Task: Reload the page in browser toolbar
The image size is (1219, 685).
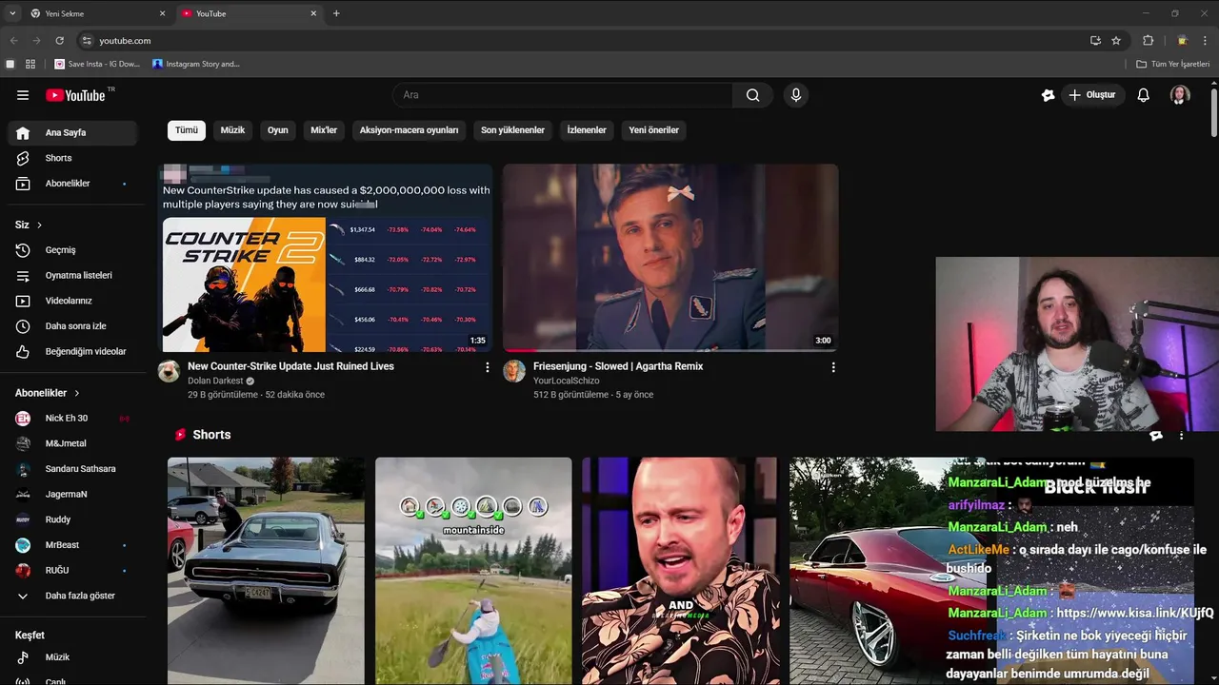Action: (x=59, y=41)
